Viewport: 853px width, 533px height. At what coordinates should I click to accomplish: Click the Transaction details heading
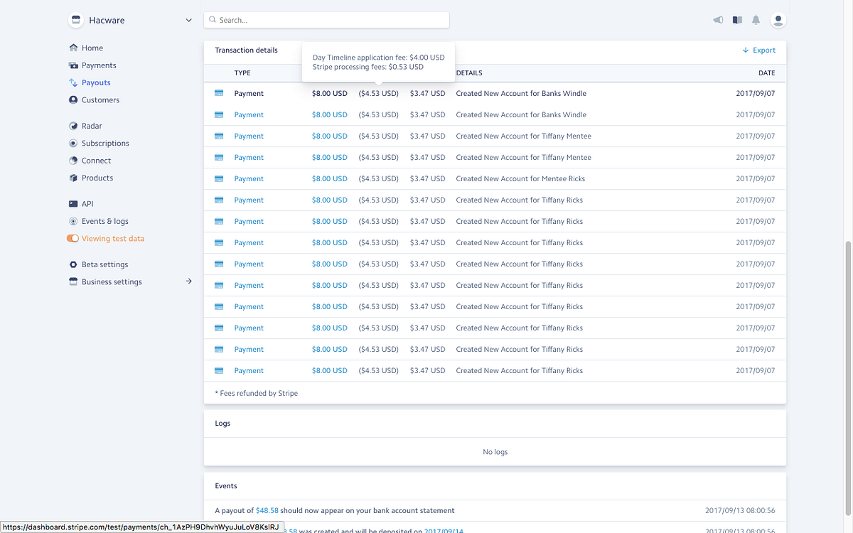[x=246, y=50]
